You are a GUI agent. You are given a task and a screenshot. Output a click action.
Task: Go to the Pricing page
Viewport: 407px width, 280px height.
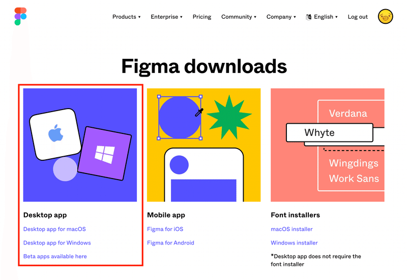coord(202,17)
